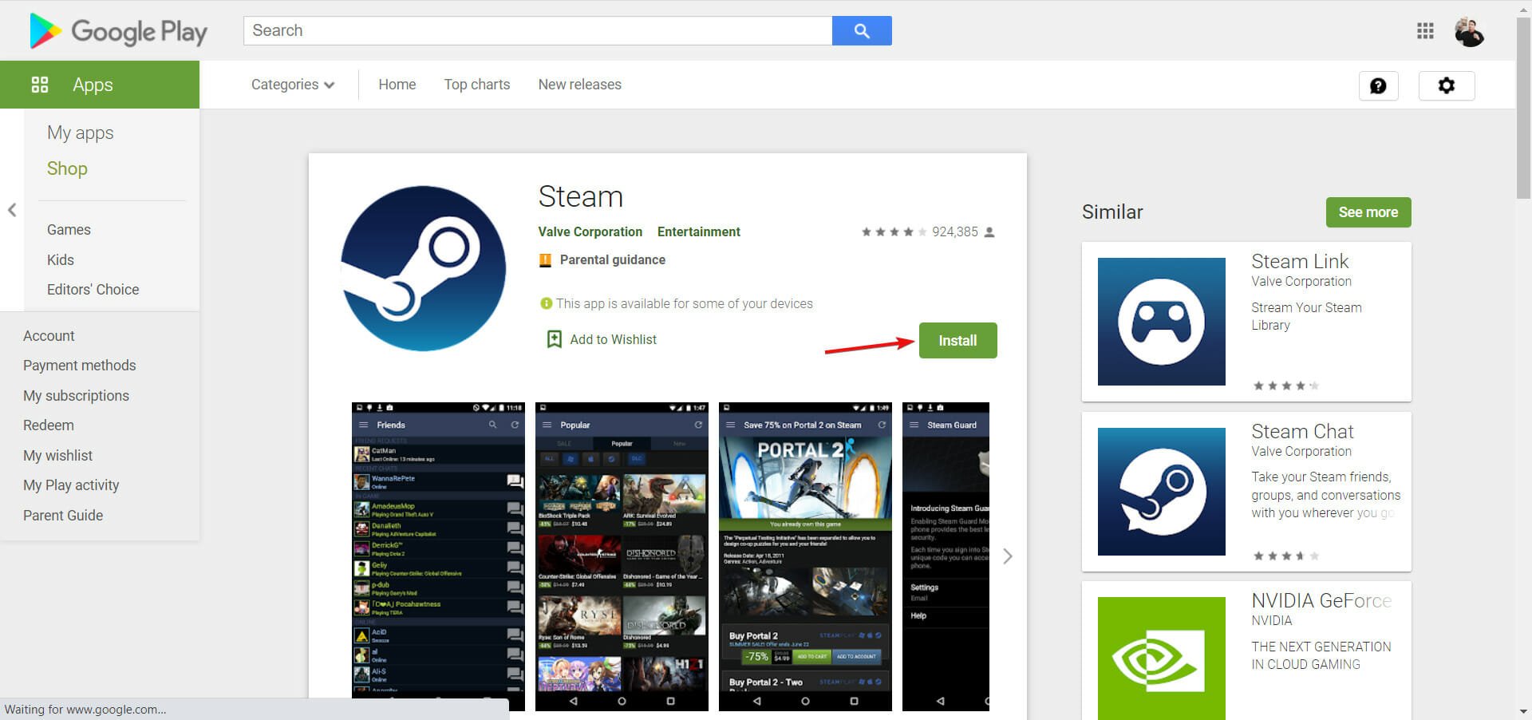Click the green info icon beside availability text
This screenshot has height=720, width=1532.
pos(546,303)
